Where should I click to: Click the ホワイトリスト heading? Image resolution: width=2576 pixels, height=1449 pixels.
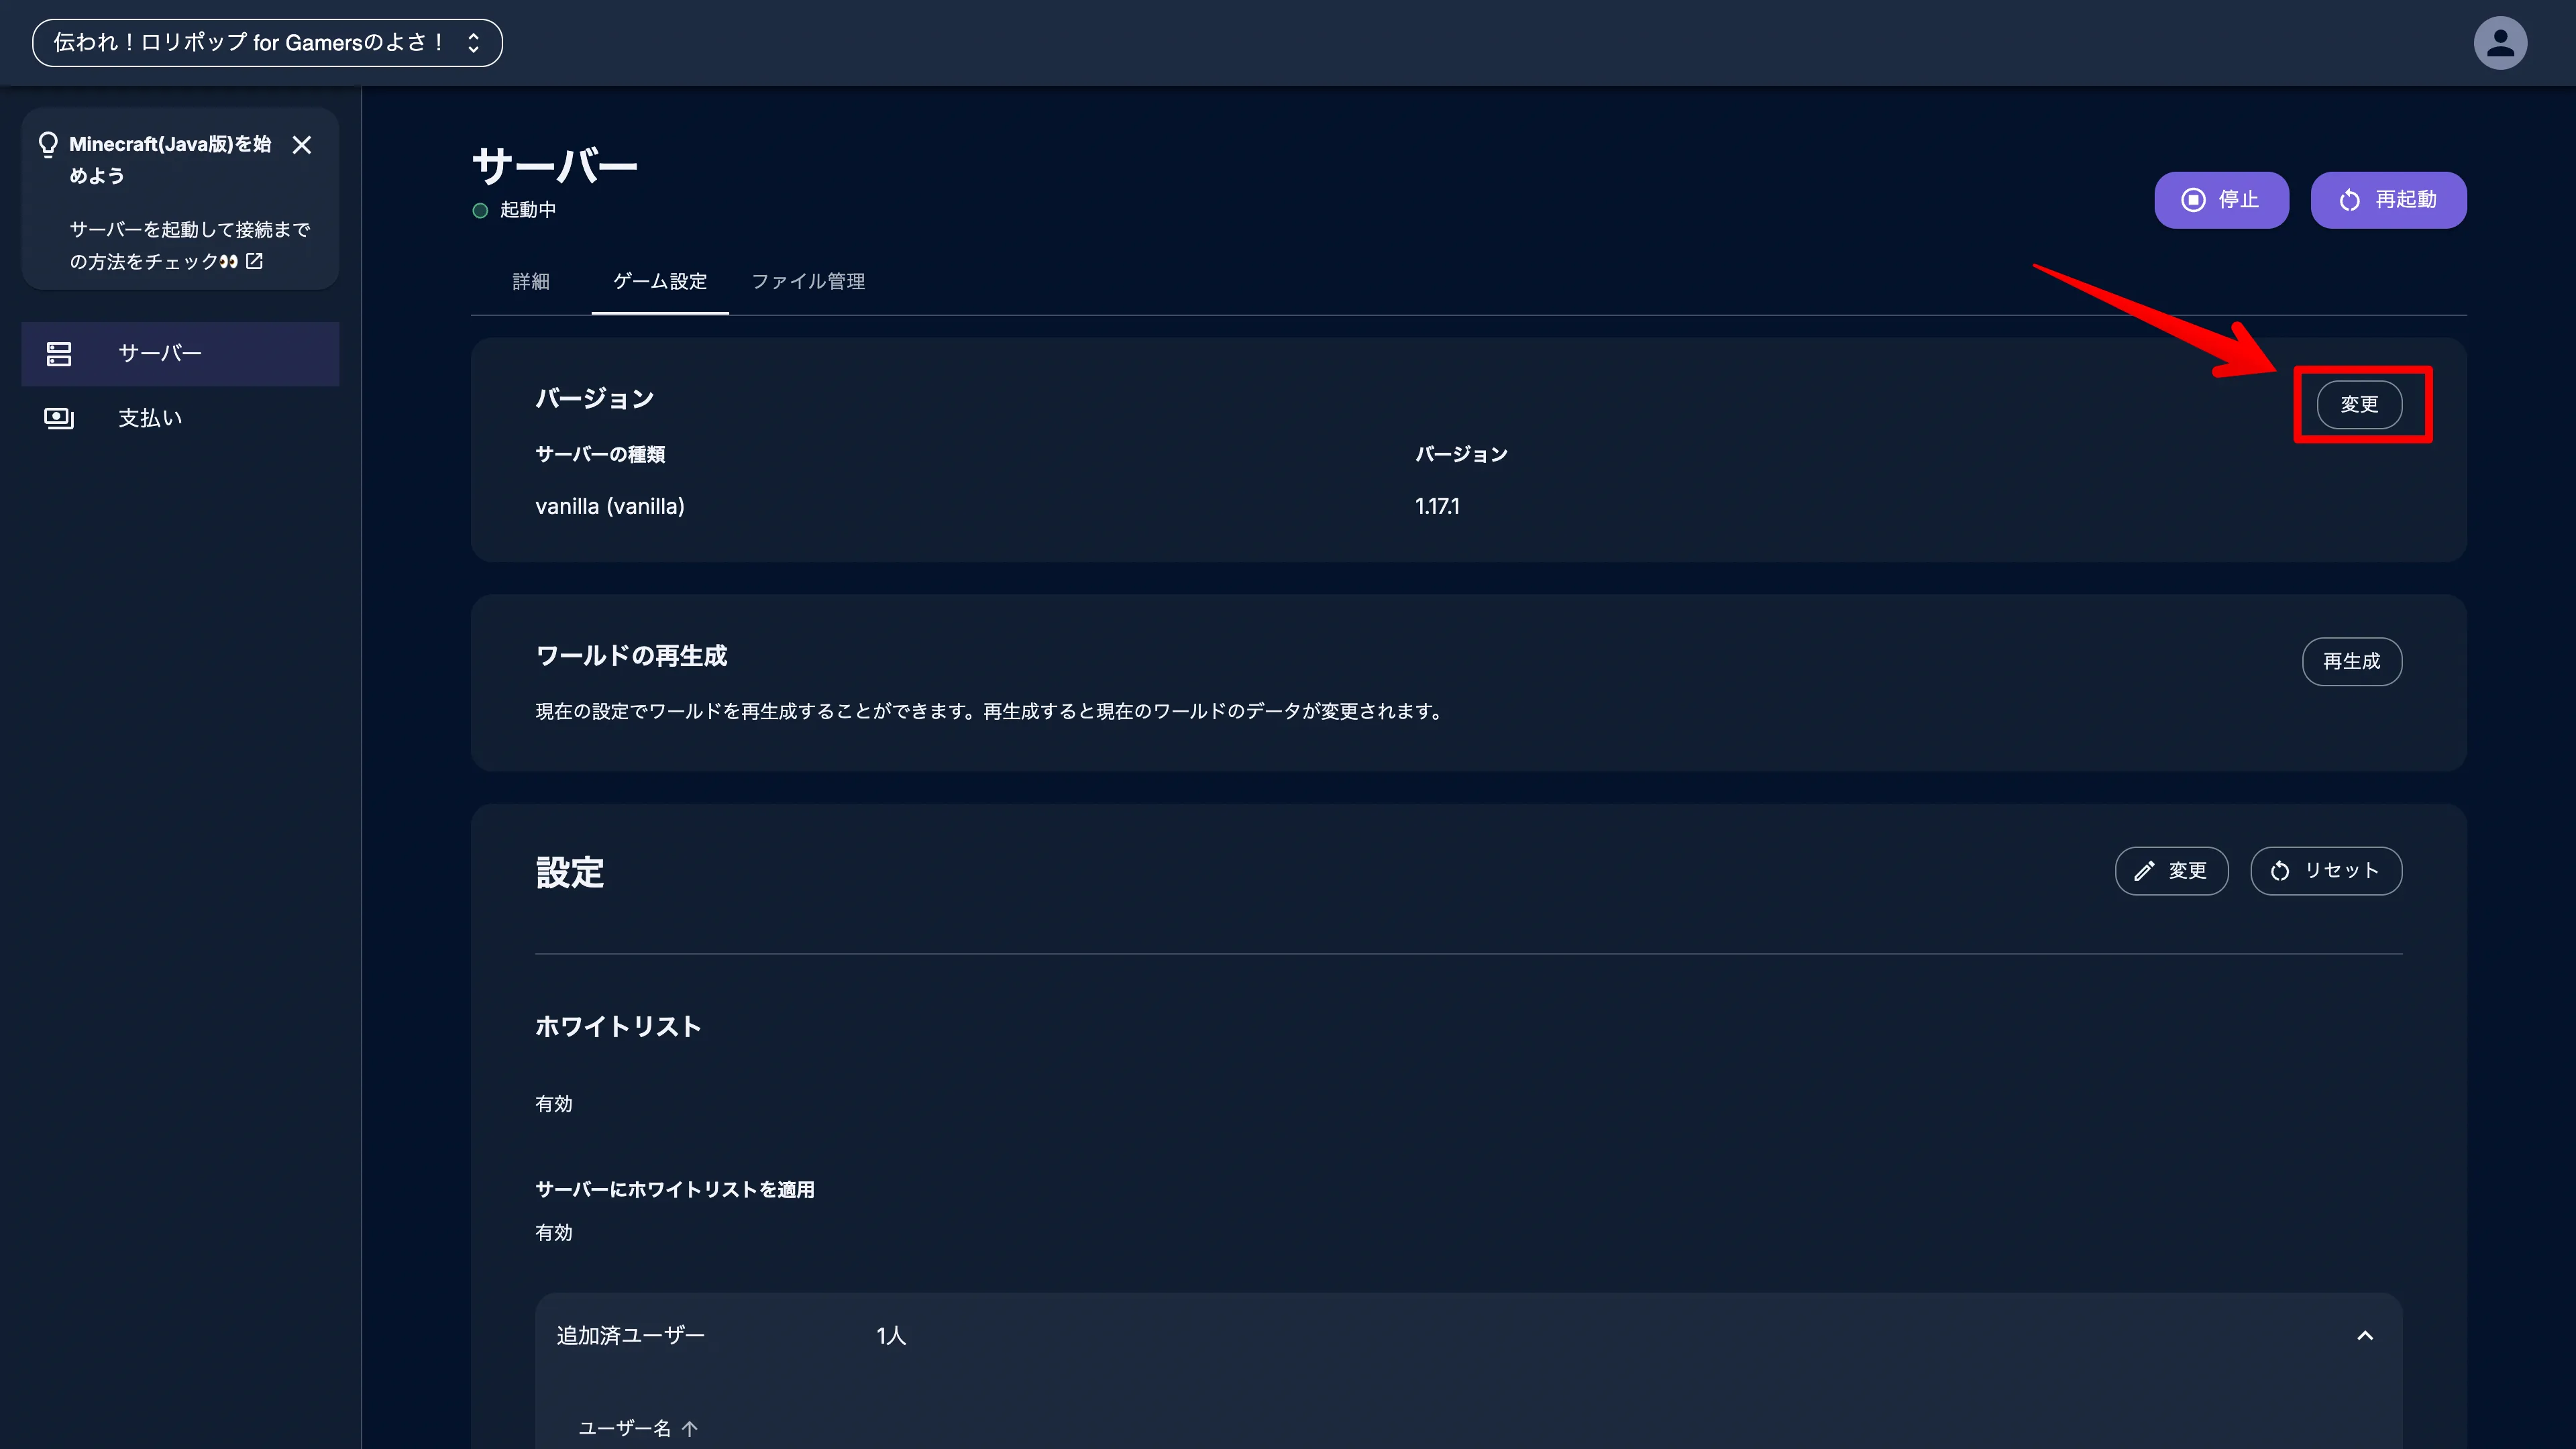point(618,1027)
